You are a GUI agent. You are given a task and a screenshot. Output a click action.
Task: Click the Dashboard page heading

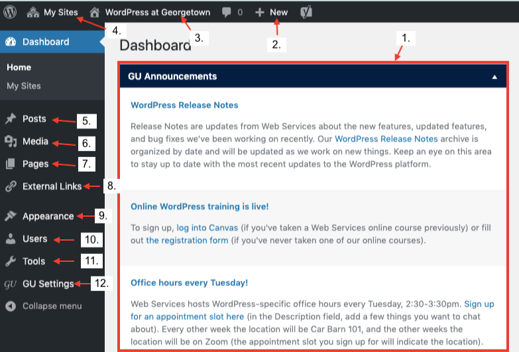coord(155,45)
